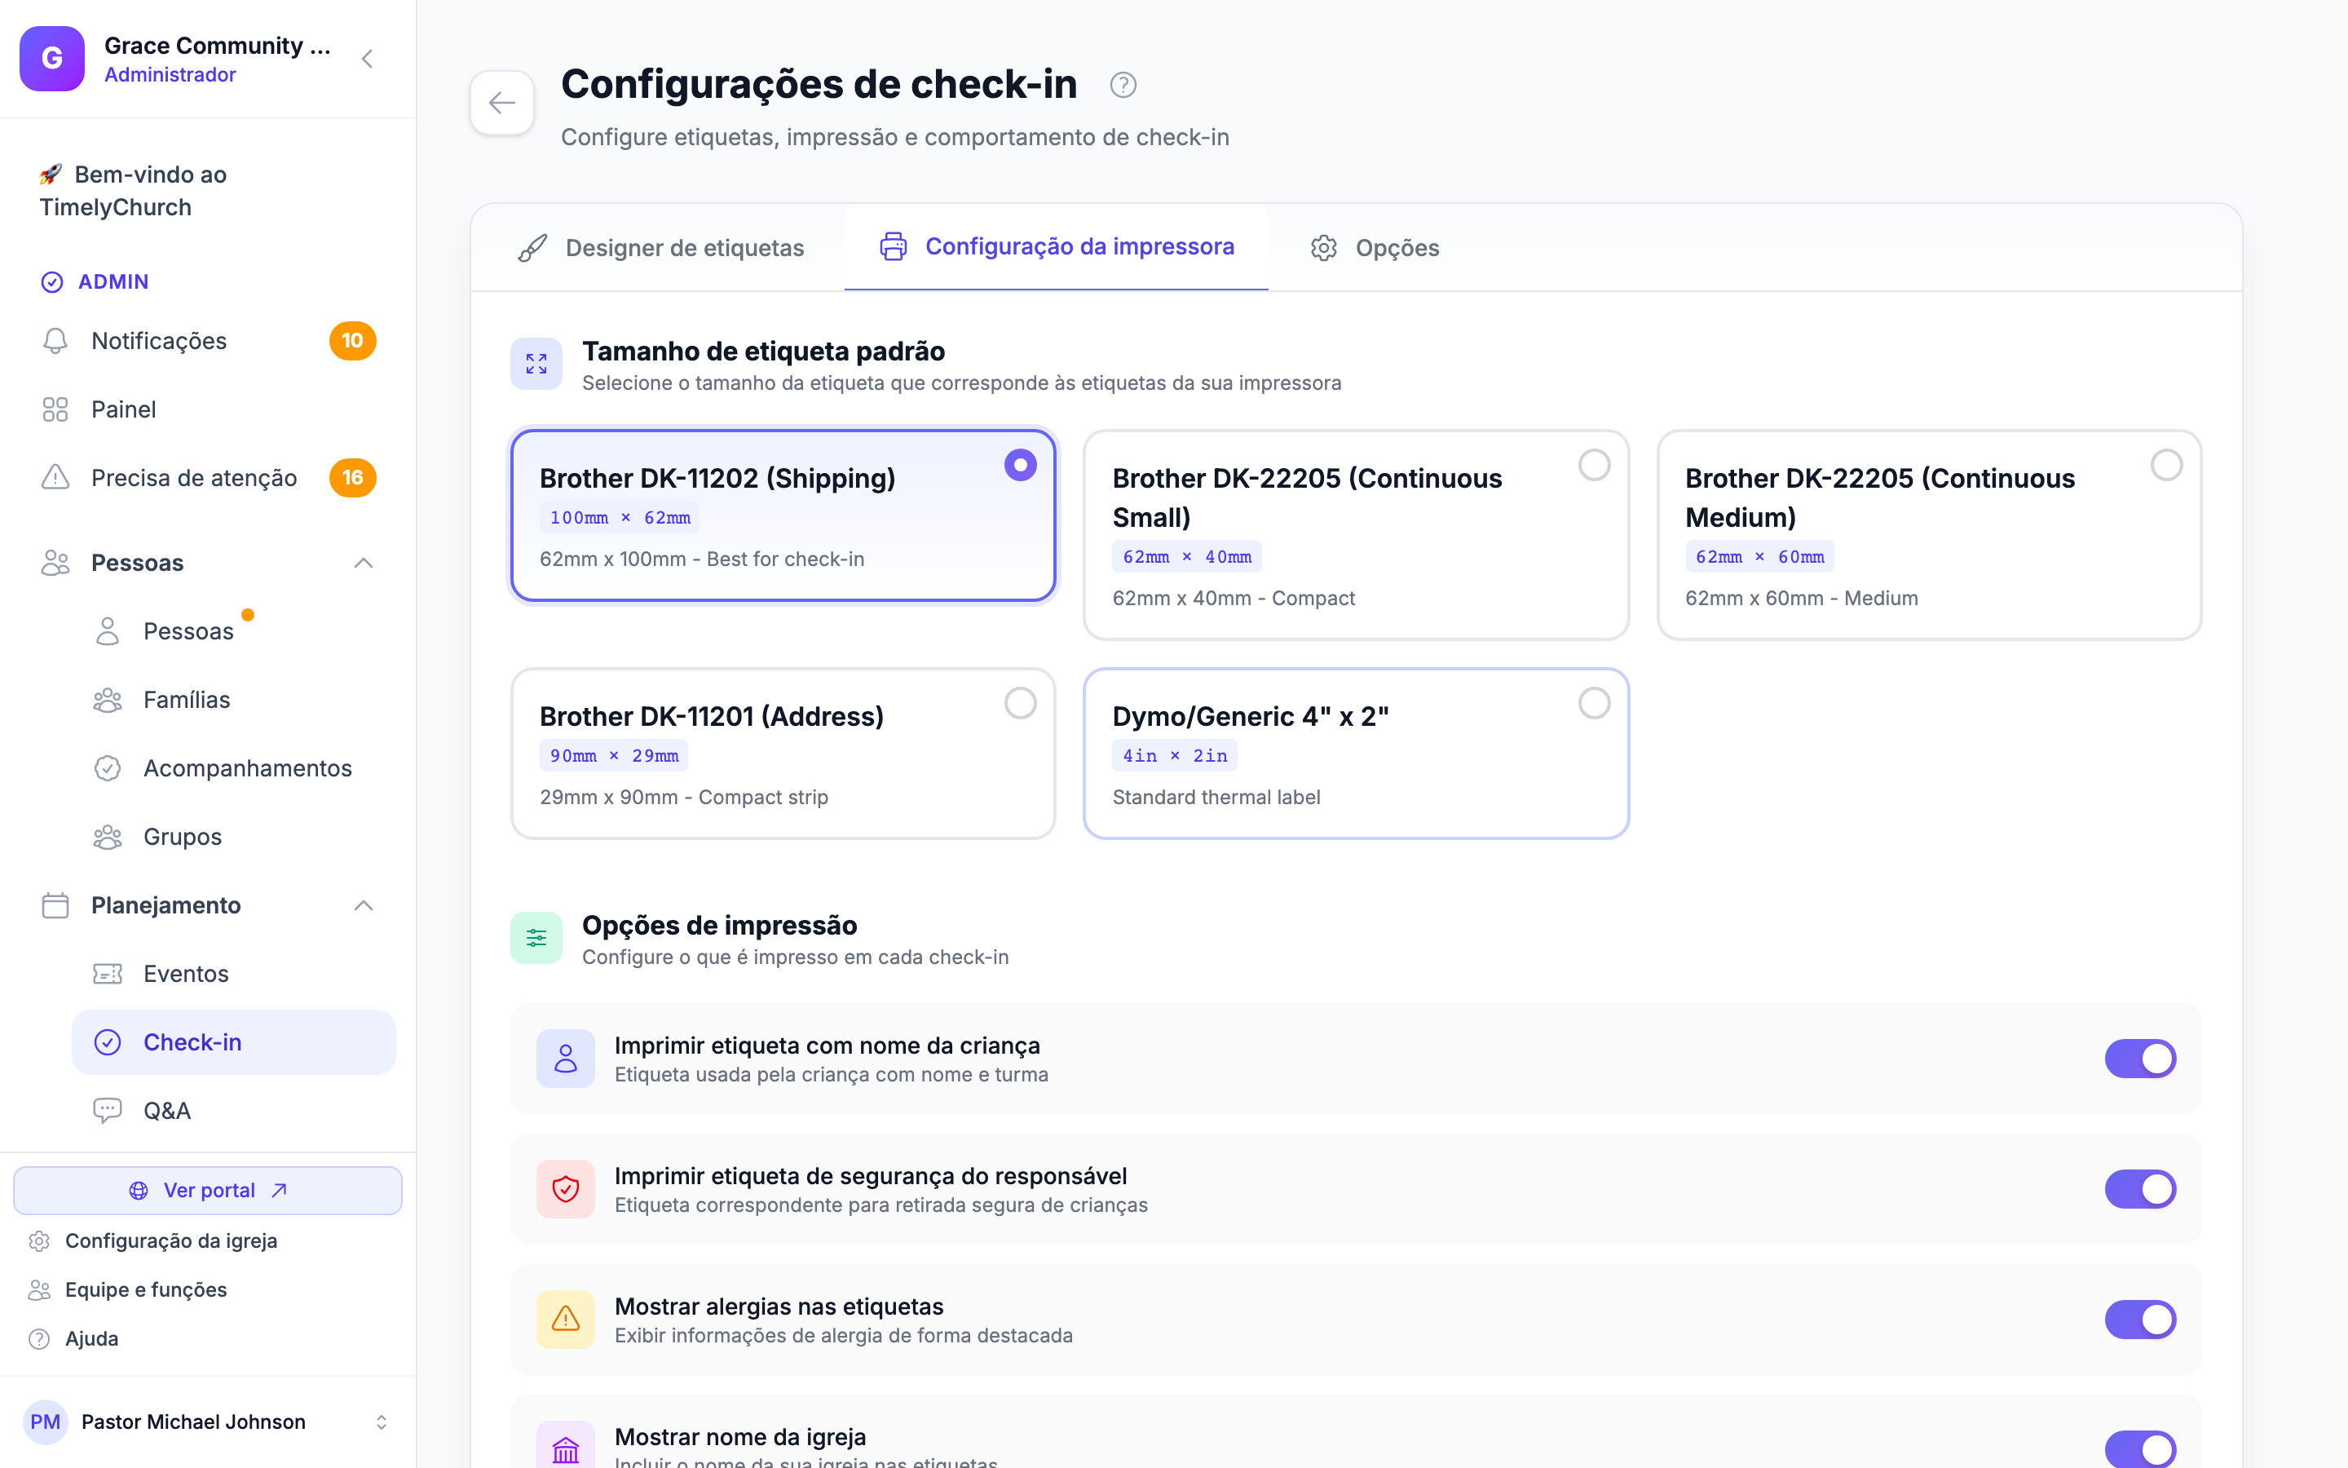Screen dimensions: 2348x1468
Task: Open the Acompanhamentos page
Action: point(234,768)
